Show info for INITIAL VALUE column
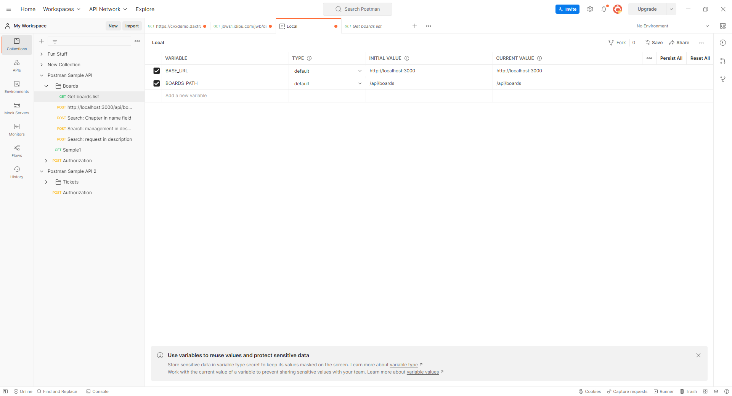 point(407,58)
